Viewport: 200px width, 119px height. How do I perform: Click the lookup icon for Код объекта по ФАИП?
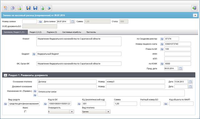(x=166, y=104)
